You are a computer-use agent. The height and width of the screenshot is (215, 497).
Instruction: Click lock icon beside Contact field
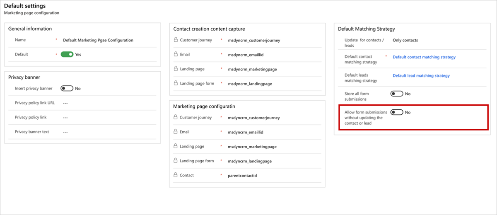(x=176, y=175)
